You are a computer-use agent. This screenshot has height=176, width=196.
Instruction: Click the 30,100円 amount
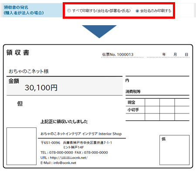click(x=41, y=88)
